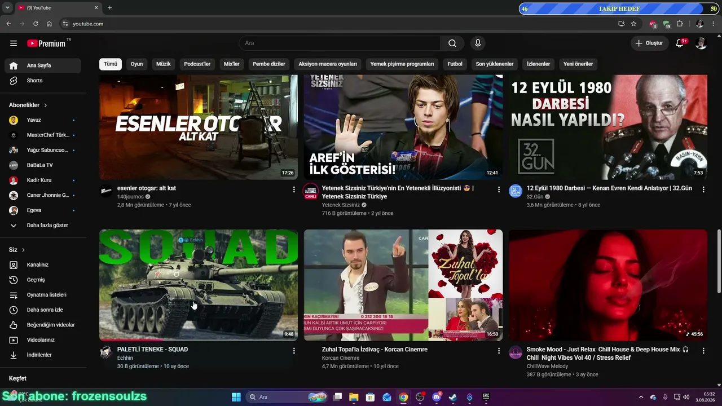Open Steam from the taskbar
The height and width of the screenshot is (406, 722).
[x=452, y=397]
